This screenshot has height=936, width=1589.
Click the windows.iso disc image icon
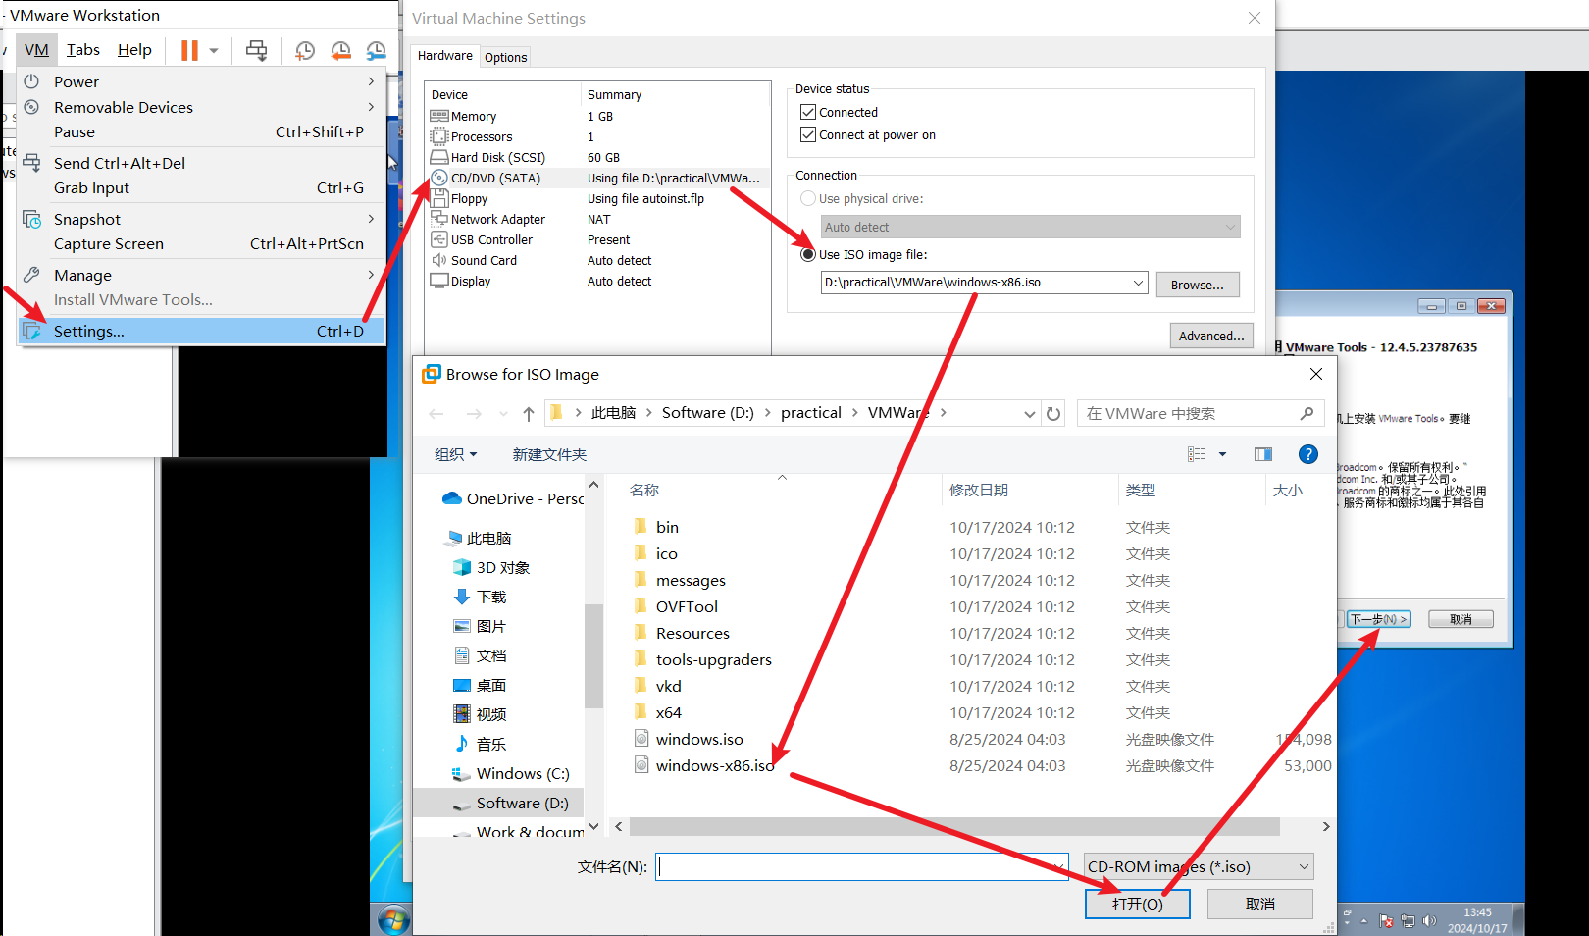[641, 739]
